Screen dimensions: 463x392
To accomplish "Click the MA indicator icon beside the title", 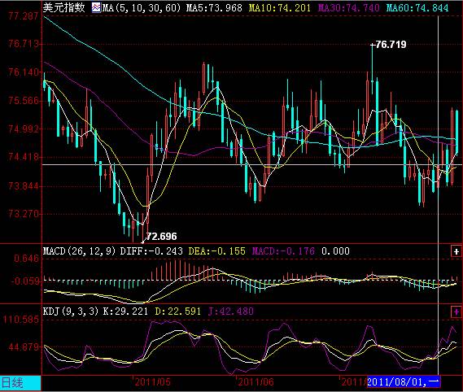I will [x=96, y=7].
